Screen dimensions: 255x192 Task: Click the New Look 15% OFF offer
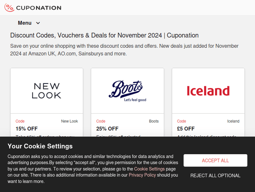tap(27, 129)
